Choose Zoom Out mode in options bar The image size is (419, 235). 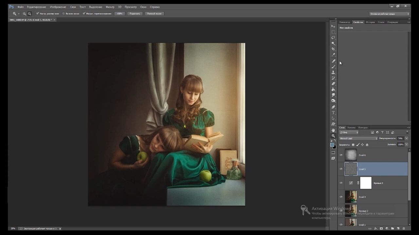[29, 14]
